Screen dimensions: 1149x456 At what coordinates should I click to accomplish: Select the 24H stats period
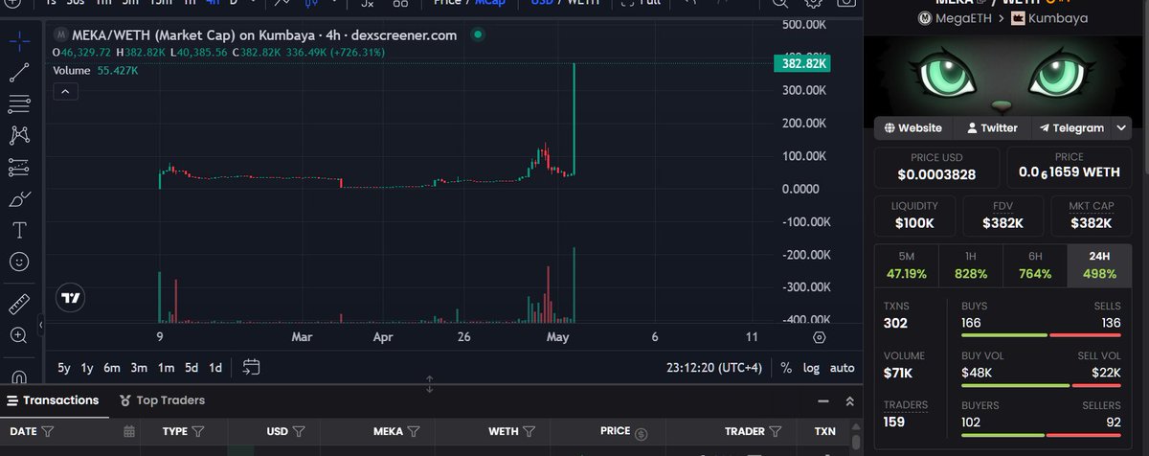tap(1099, 265)
